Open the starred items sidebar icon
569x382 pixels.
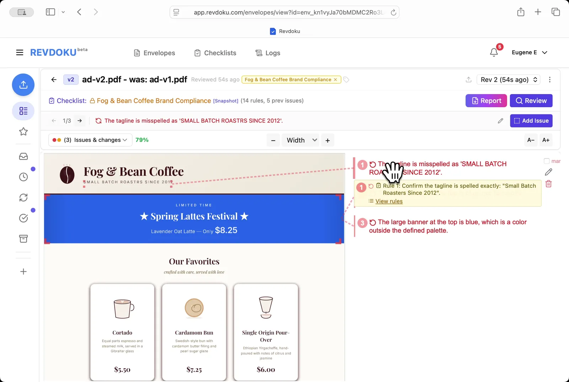[23, 132]
